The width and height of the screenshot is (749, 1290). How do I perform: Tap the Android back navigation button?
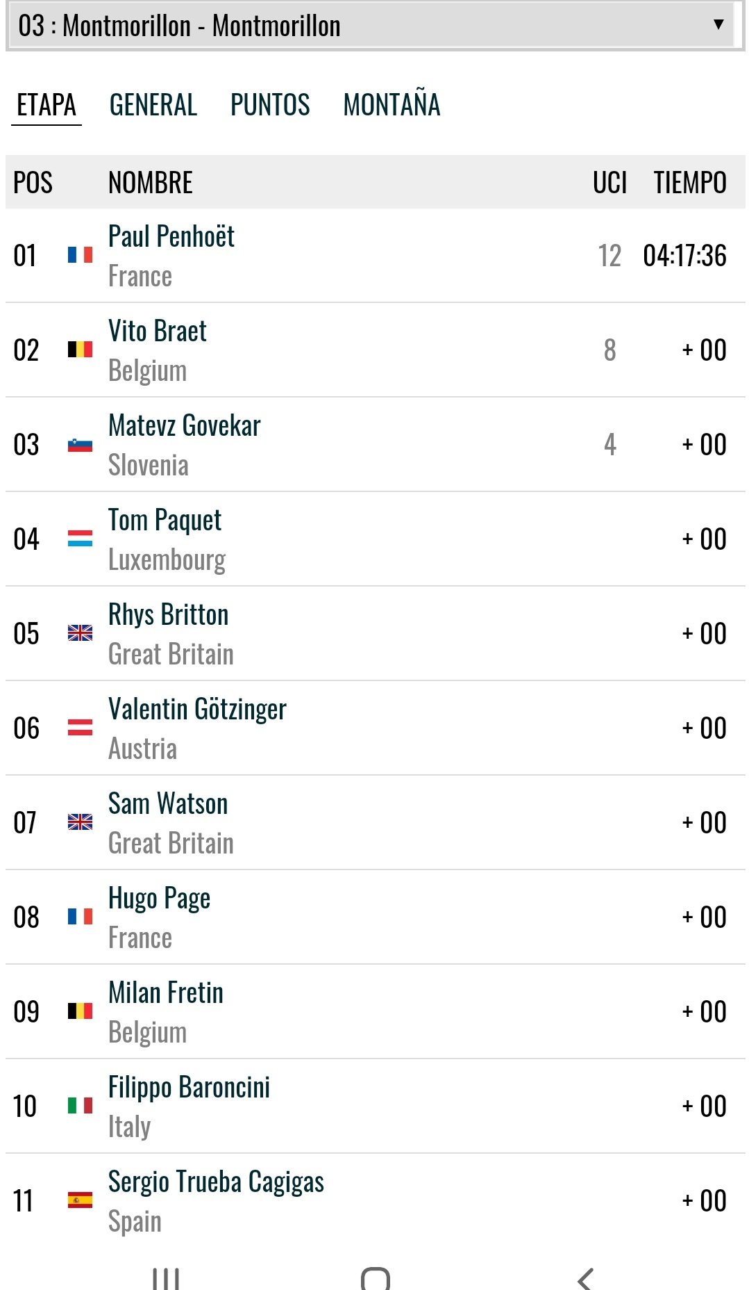585,1279
